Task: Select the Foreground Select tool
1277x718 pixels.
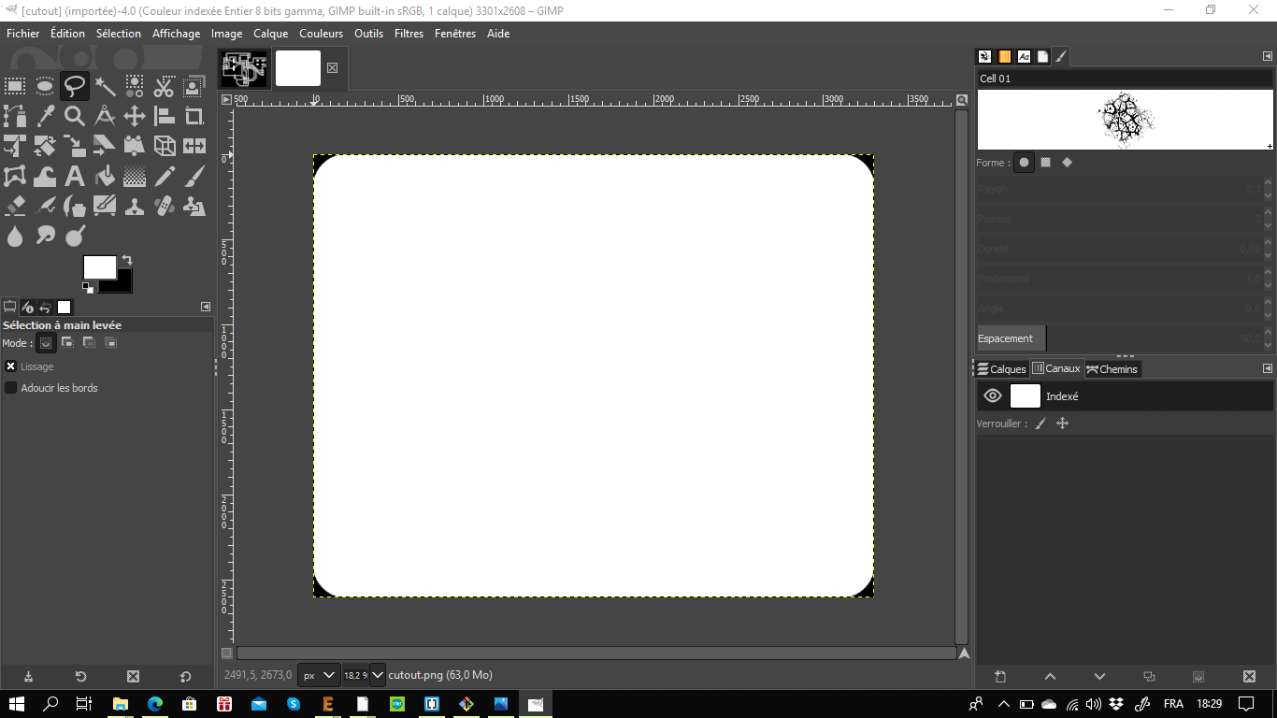Action: point(194,87)
